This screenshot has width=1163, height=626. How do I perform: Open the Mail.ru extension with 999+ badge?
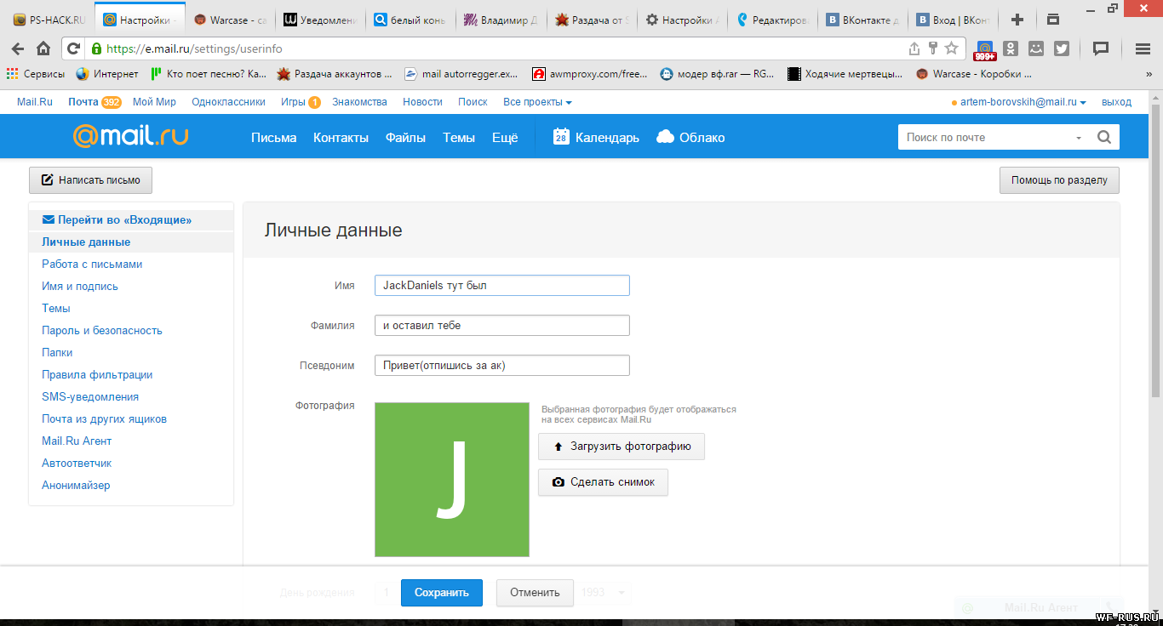[985, 50]
